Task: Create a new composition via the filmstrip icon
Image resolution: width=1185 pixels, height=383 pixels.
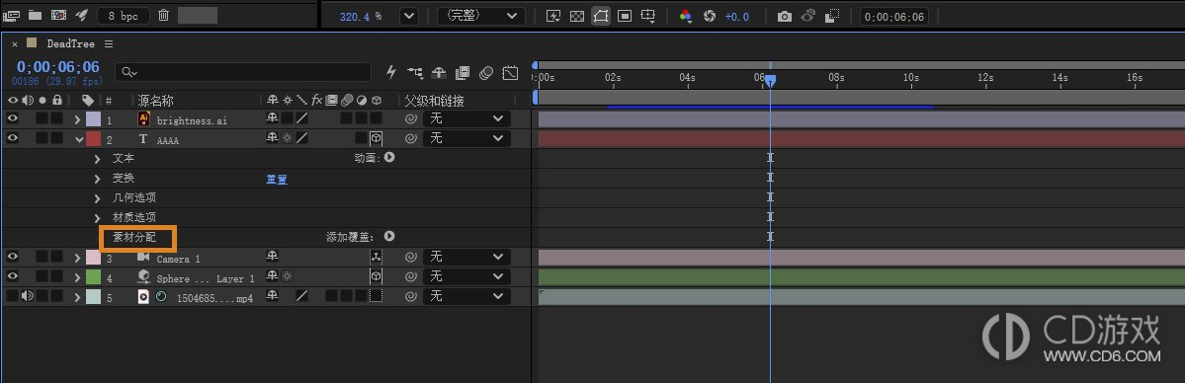Action: 59,15
